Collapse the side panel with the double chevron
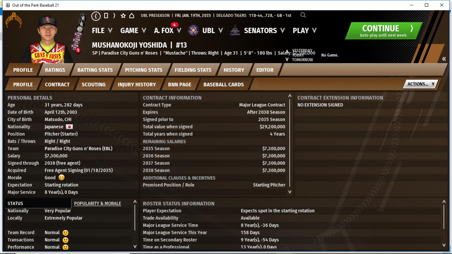Image resolution: width=452 pixels, height=254 pixels. pyautogui.click(x=444, y=59)
